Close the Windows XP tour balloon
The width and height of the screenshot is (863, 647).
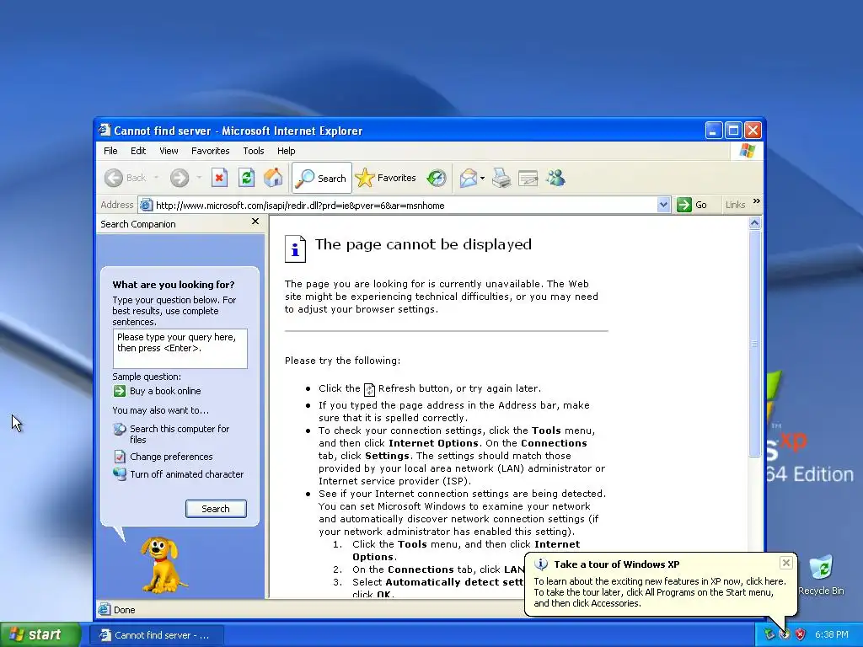point(786,562)
